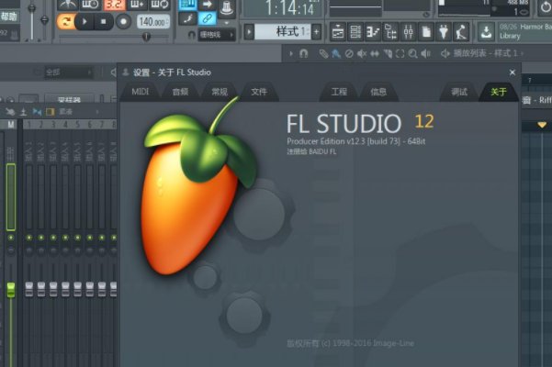Click the typing keyboard to piano icon
Screen dimensions: 552x367
coord(188,5)
